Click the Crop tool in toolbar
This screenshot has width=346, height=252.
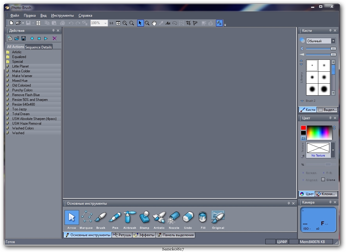[188, 23]
